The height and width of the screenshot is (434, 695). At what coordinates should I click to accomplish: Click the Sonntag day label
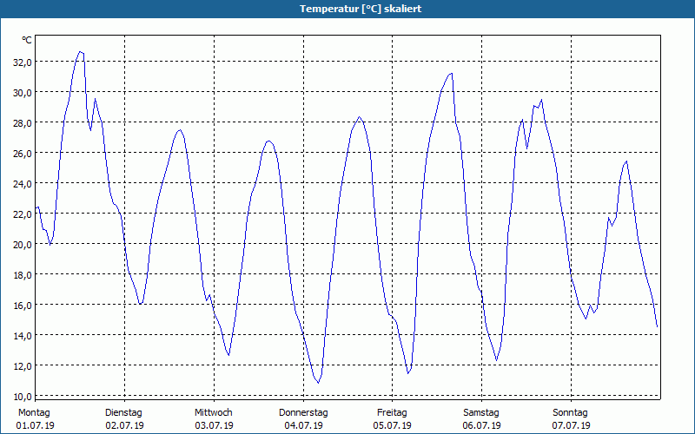pos(571,413)
